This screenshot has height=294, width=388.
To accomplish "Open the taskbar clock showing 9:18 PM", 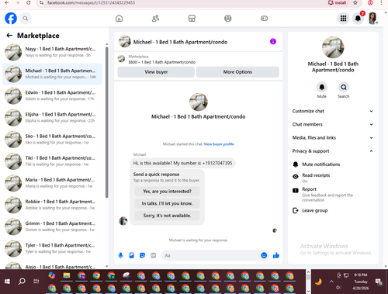I will [361, 282].
